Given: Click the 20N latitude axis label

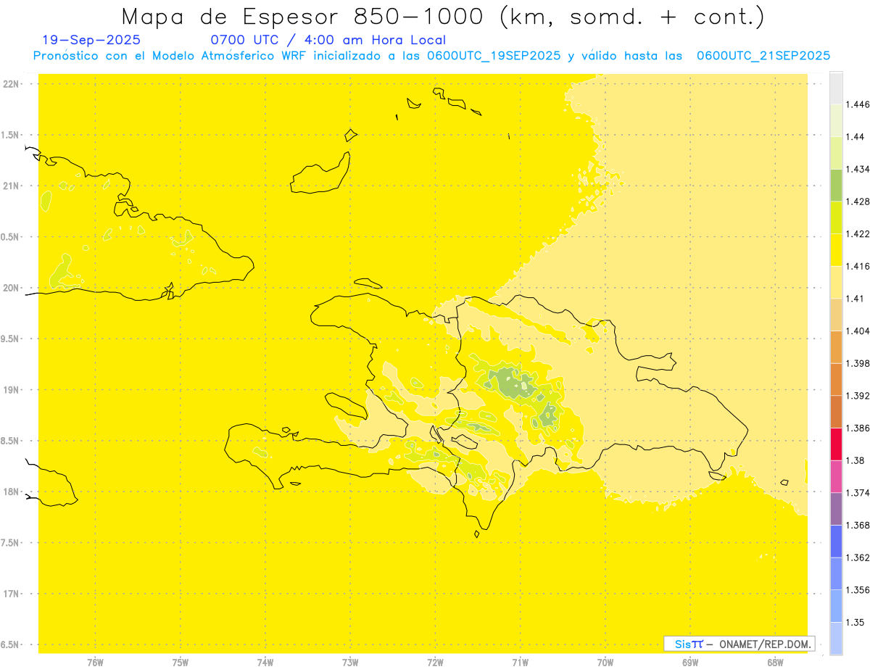Looking at the screenshot, I should [12, 288].
